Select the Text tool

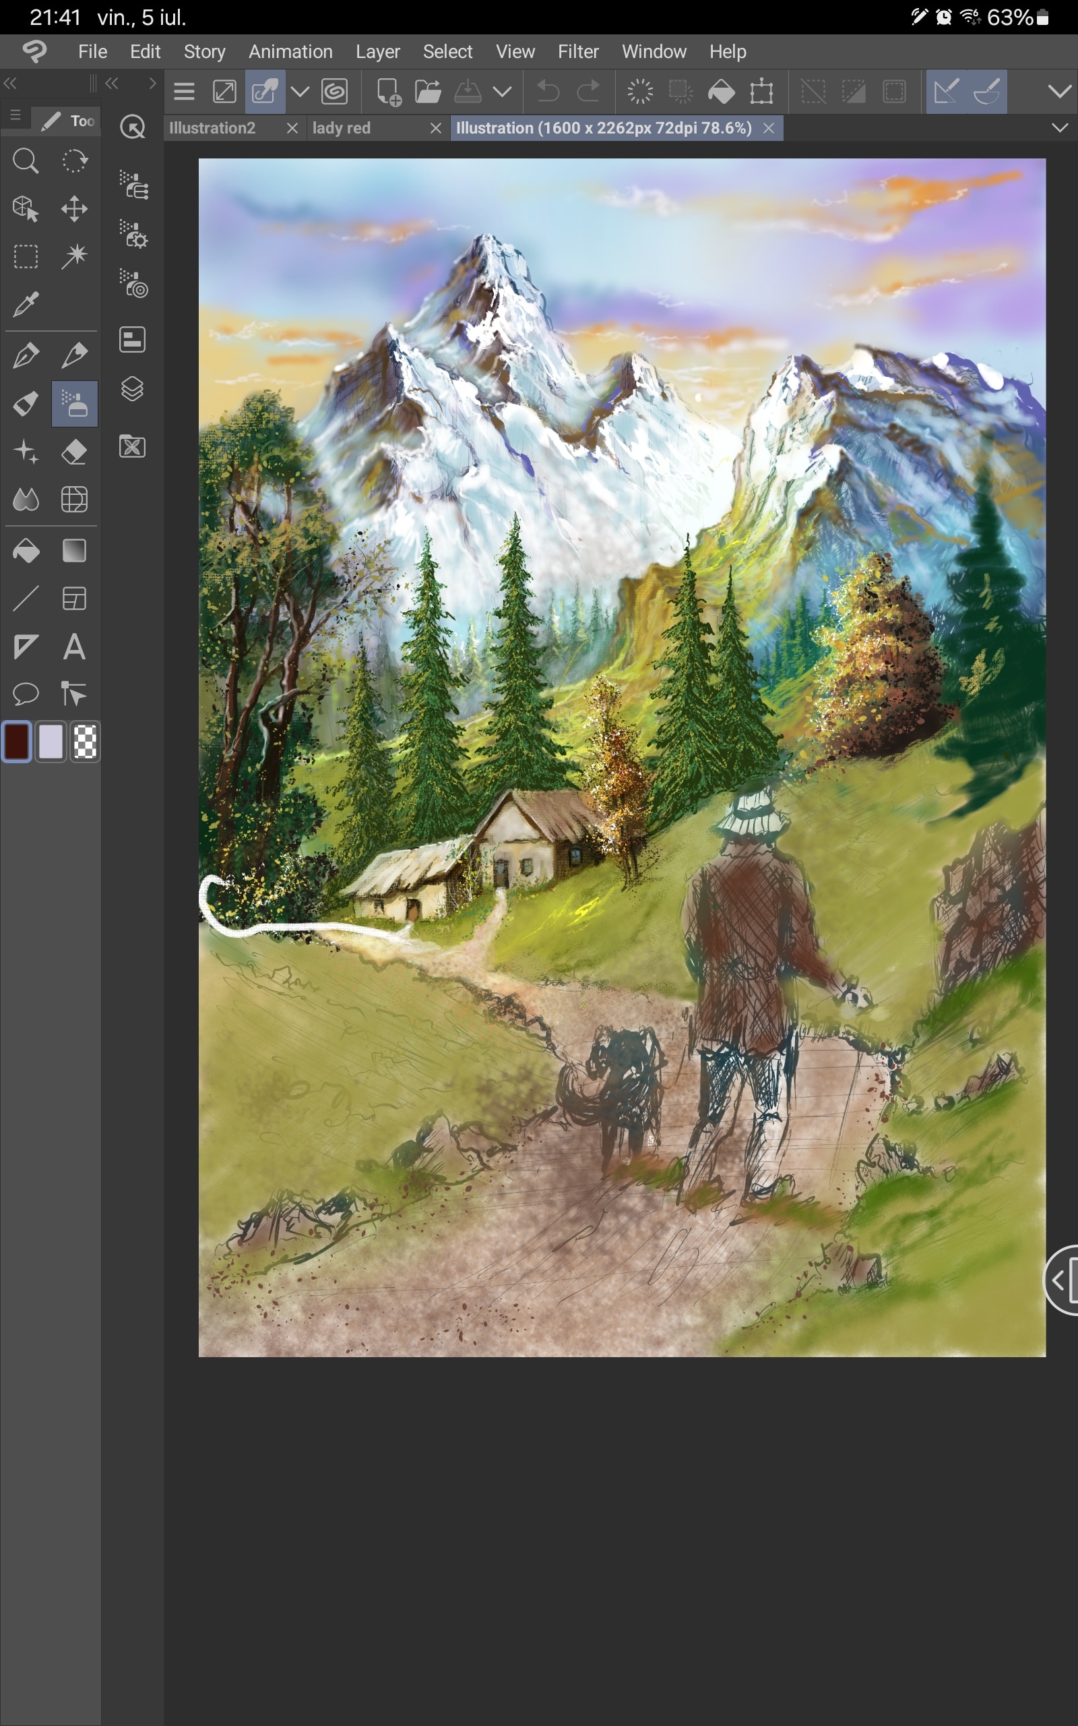click(x=74, y=647)
